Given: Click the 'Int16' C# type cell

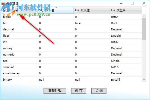Looking at the screenshot, I should point(126,67).
